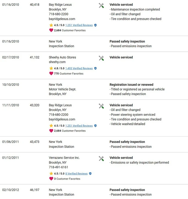Open the 1,493 Verified Reviews link
The height and width of the screenshot is (199, 188).
coord(79,68)
